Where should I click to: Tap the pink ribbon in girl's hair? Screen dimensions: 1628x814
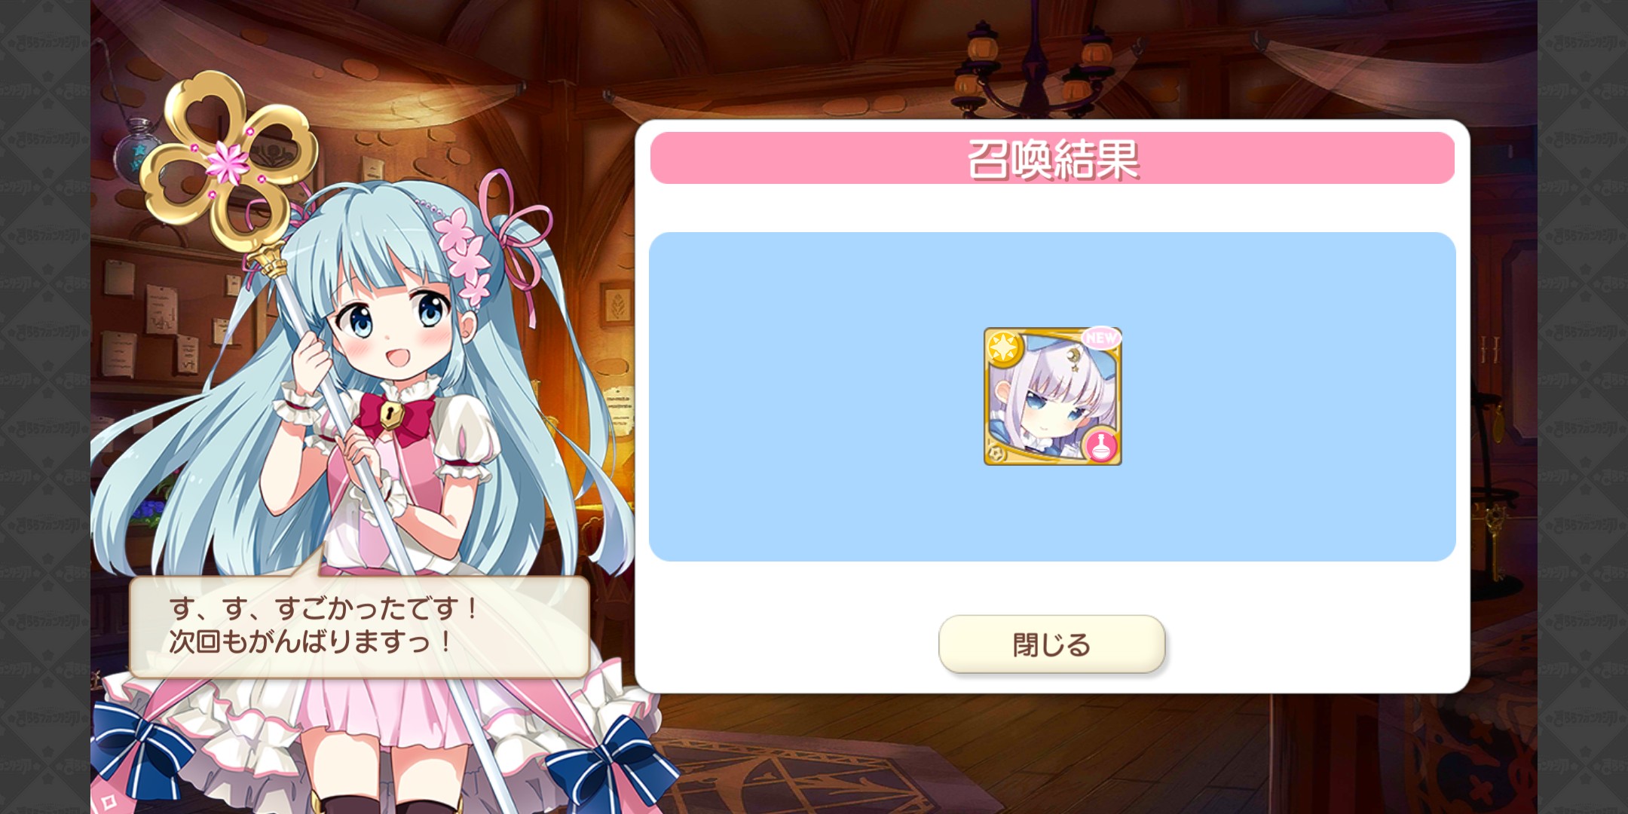coord(516,241)
